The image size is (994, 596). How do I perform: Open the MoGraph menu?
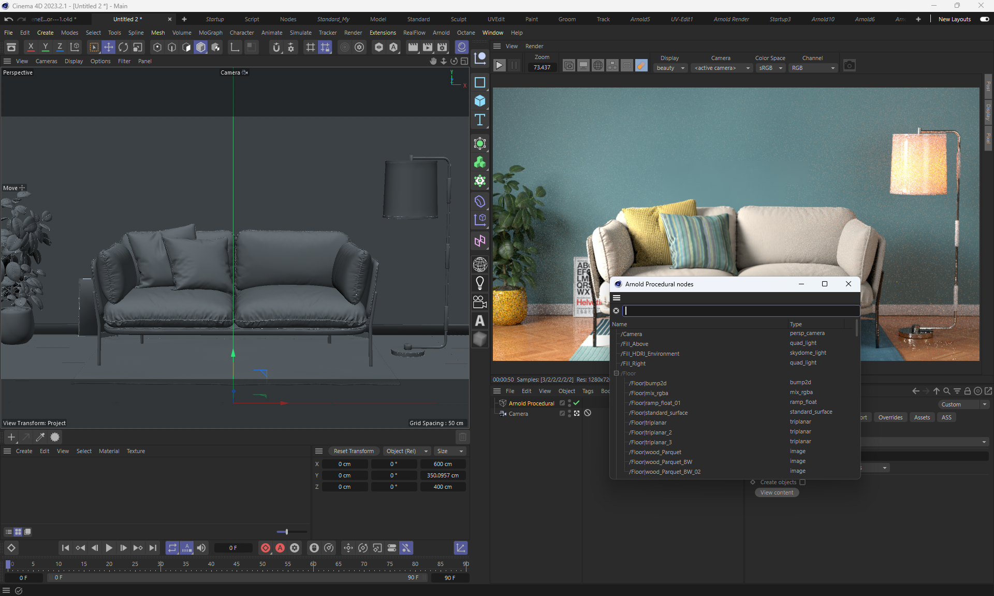(210, 33)
